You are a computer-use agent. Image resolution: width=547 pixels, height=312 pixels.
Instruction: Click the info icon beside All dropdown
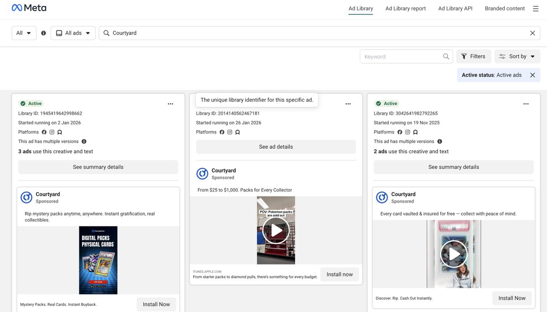43,33
